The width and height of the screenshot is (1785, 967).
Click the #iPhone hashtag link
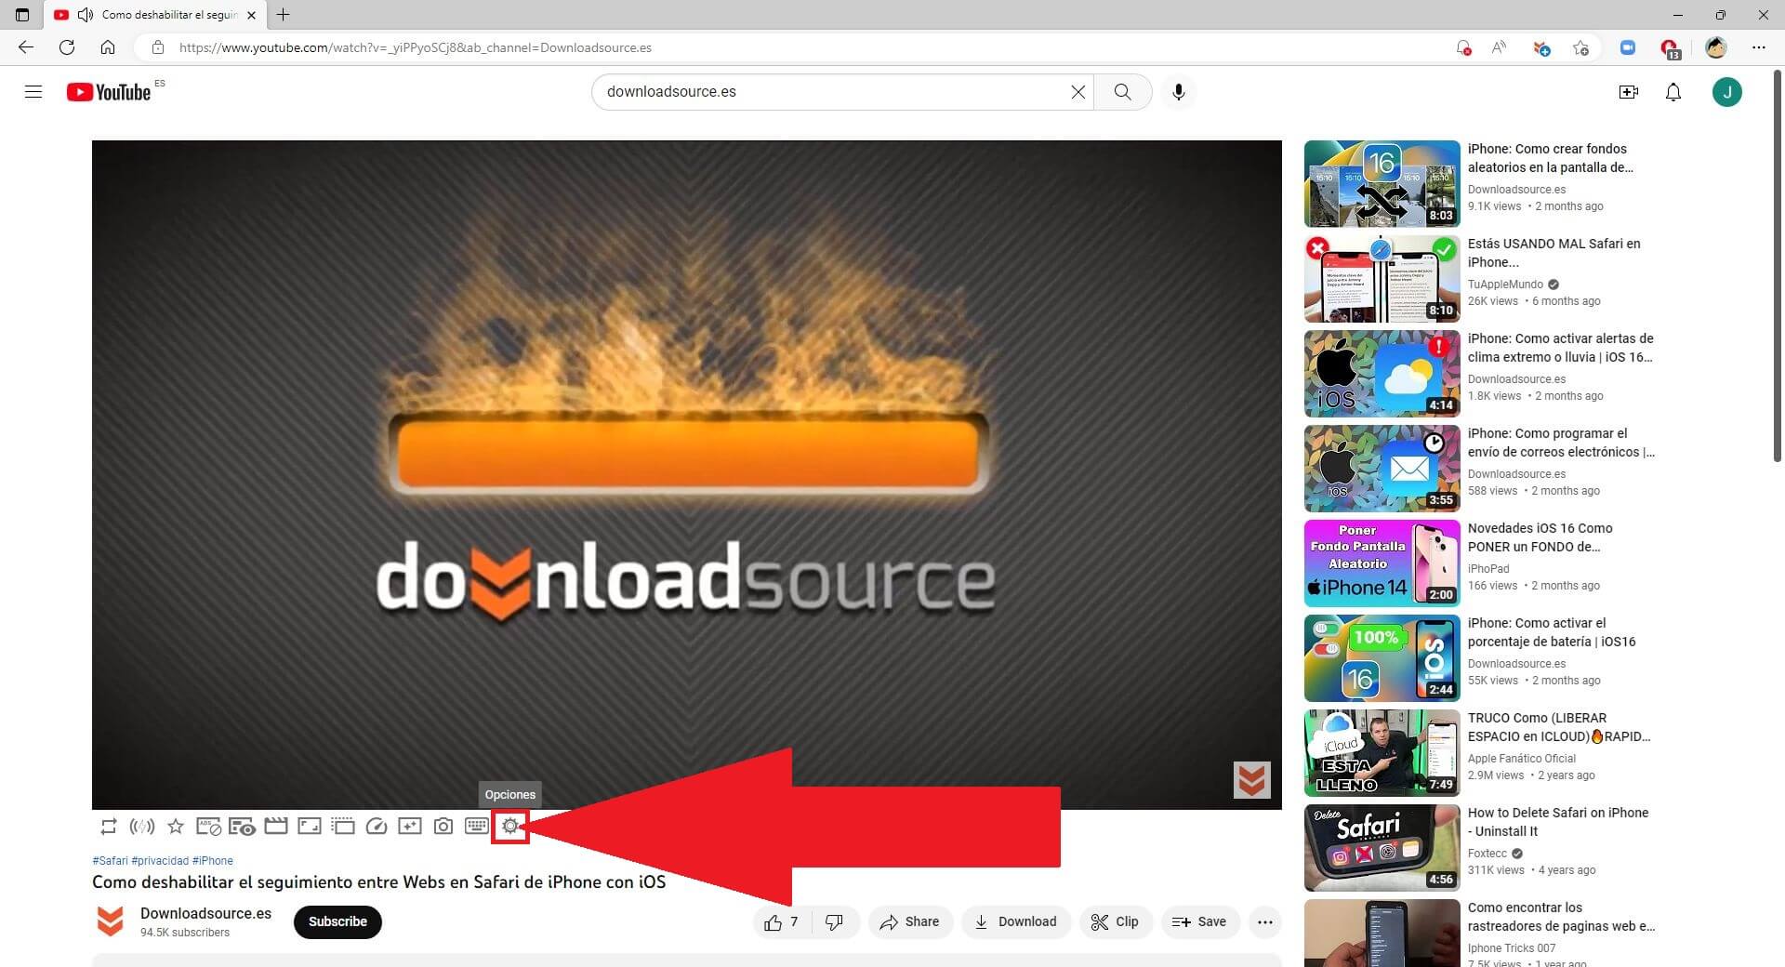(x=213, y=861)
